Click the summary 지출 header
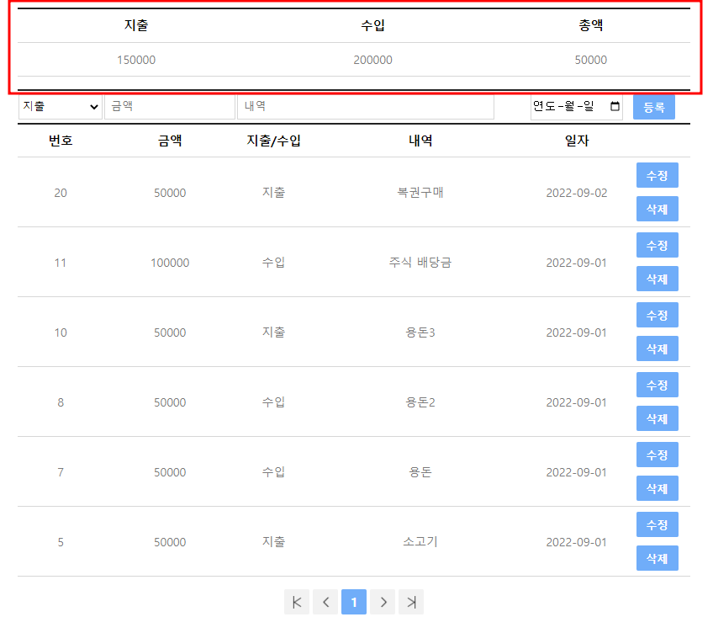The height and width of the screenshot is (633, 713). (x=136, y=25)
